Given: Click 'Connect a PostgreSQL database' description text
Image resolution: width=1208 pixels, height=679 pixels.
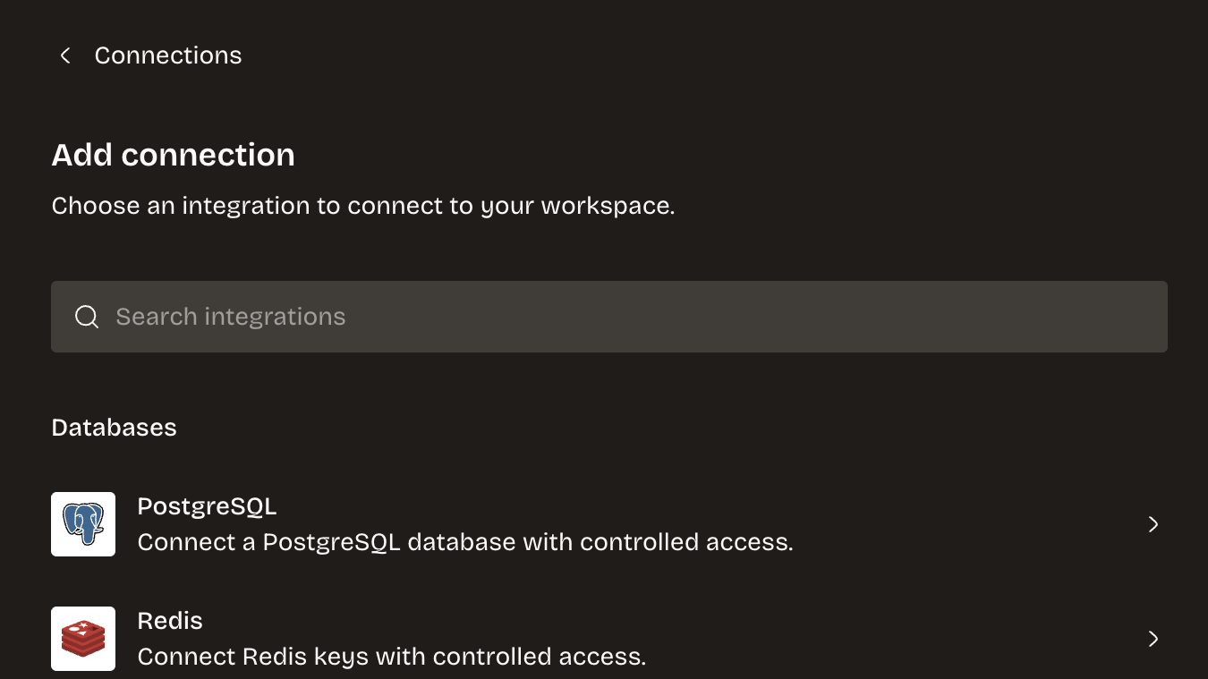Looking at the screenshot, I should click(328, 542).
